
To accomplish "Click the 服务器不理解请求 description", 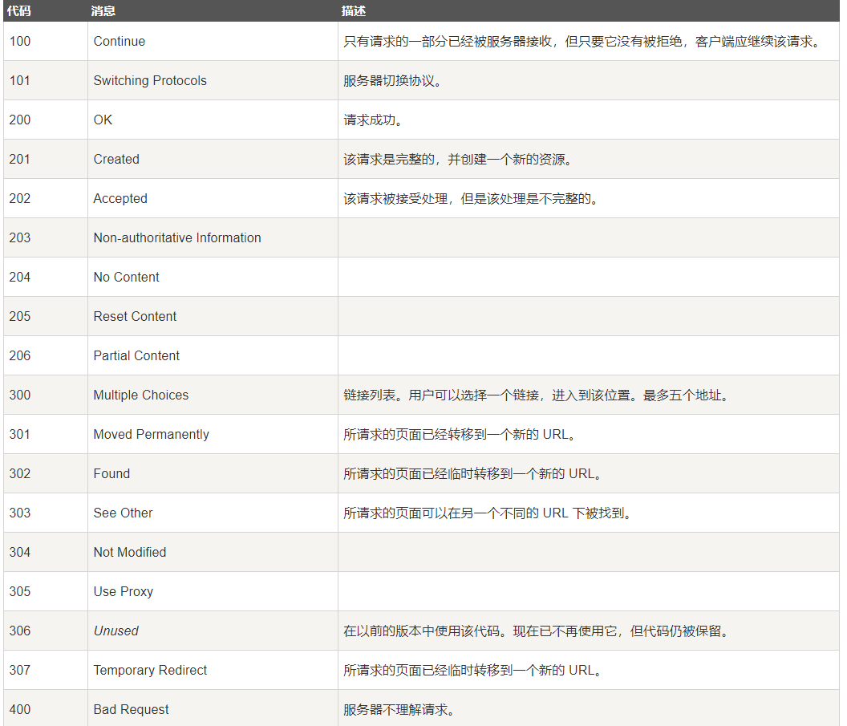I will pos(399,710).
